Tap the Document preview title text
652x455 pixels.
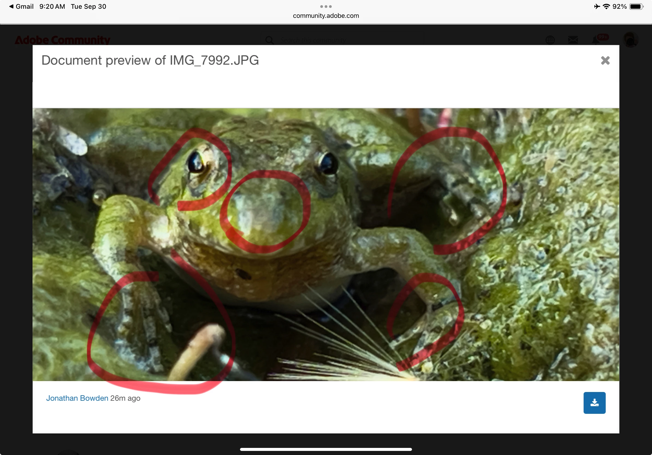tap(150, 60)
